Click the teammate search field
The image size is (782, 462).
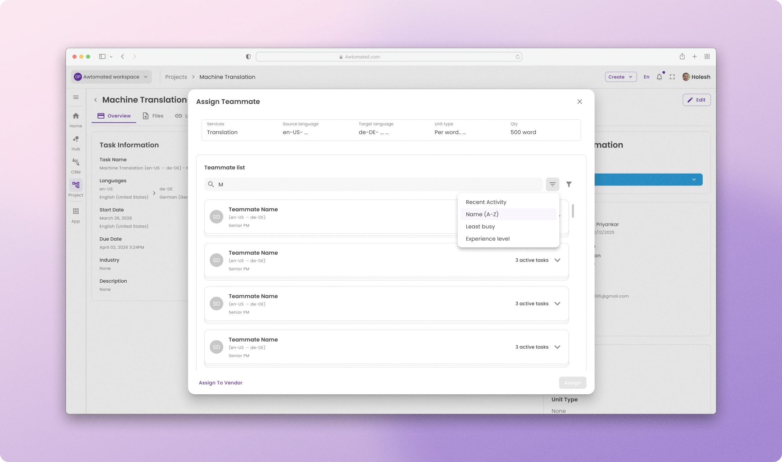[x=373, y=184]
